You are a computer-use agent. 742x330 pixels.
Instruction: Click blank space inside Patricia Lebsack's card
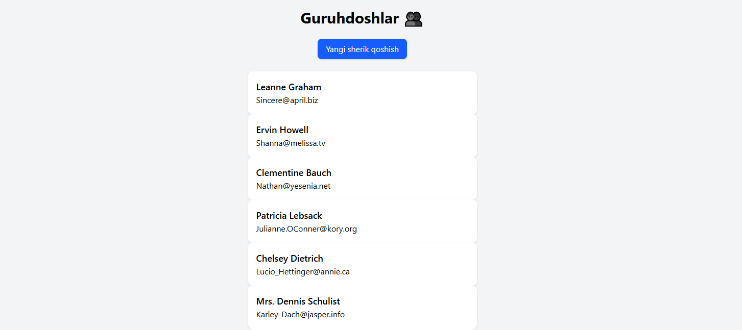coord(419,221)
